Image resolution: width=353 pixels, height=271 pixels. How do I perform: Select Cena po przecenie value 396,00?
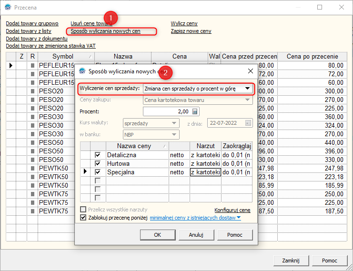click(312, 151)
